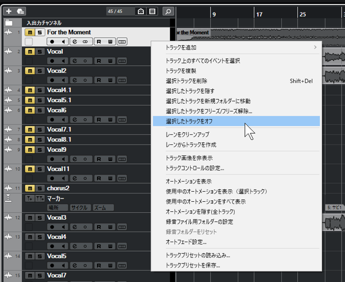This screenshot has height=282, width=345.
Task: Open the 入出力チャンネル folder icon
Action: [9, 23]
